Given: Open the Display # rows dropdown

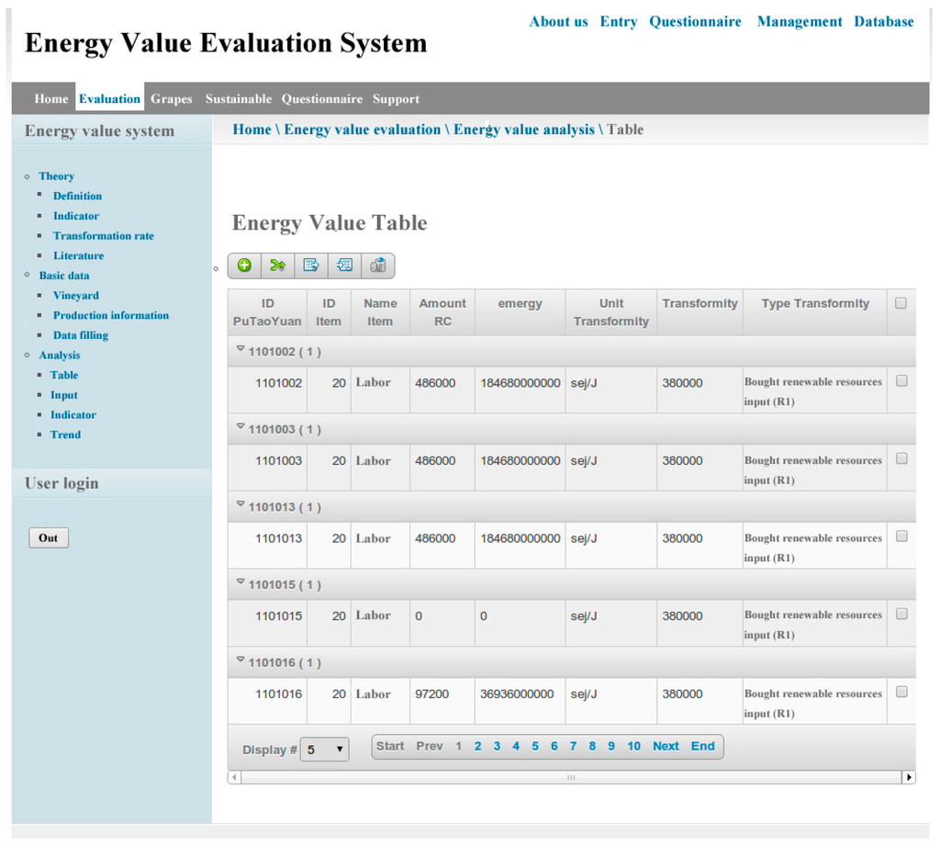Looking at the screenshot, I should tap(325, 750).
